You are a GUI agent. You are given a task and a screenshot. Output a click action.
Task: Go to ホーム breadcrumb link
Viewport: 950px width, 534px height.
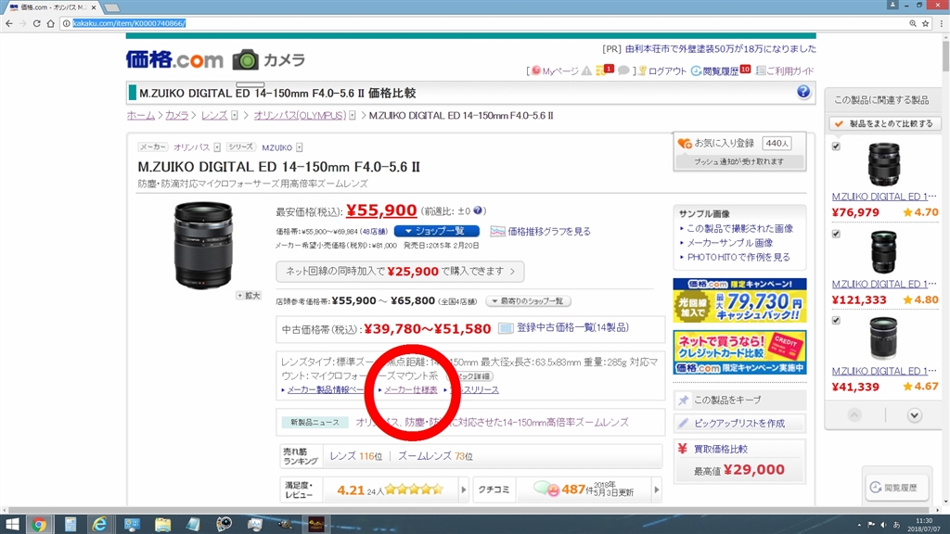[141, 115]
